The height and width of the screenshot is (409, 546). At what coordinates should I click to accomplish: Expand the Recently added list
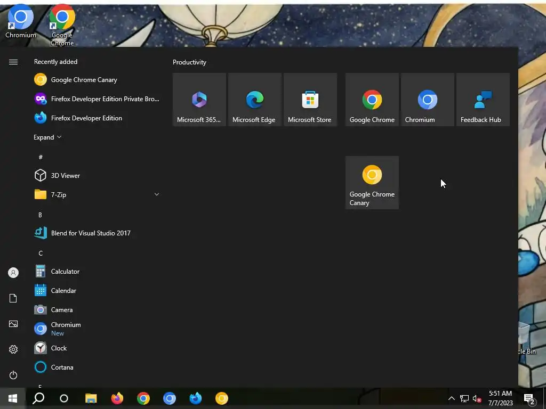point(47,137)
